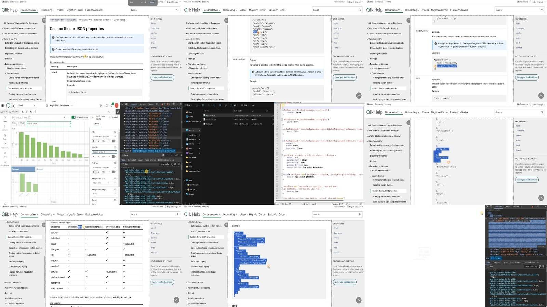Select the inspect element icon in DevTools
Image resolution: width=547 pixels, height=307 pixels.
123,104
